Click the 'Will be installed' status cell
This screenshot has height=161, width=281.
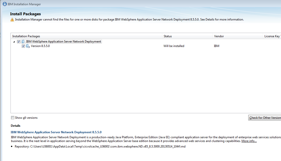pyautogui.click(x=174, y=46)
